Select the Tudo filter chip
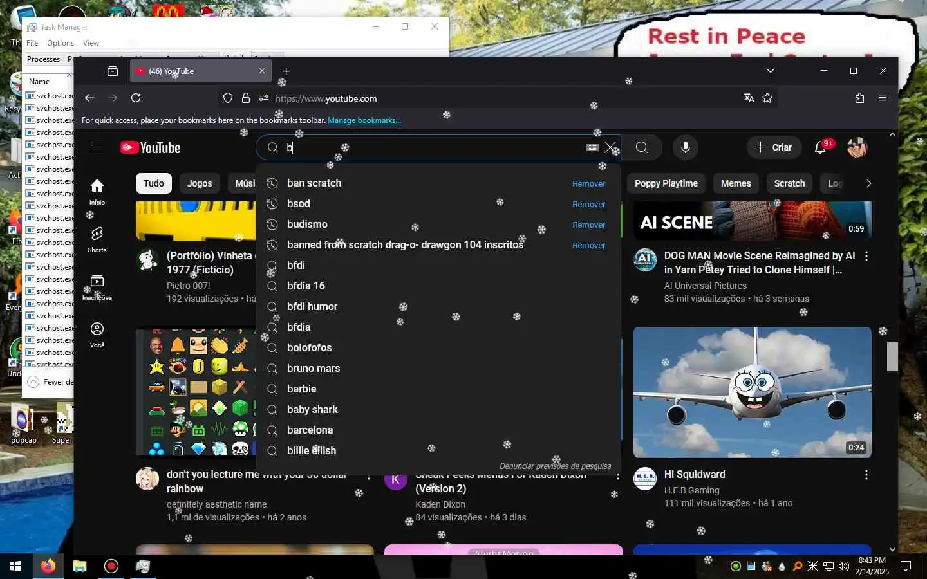 pos(154,183)
